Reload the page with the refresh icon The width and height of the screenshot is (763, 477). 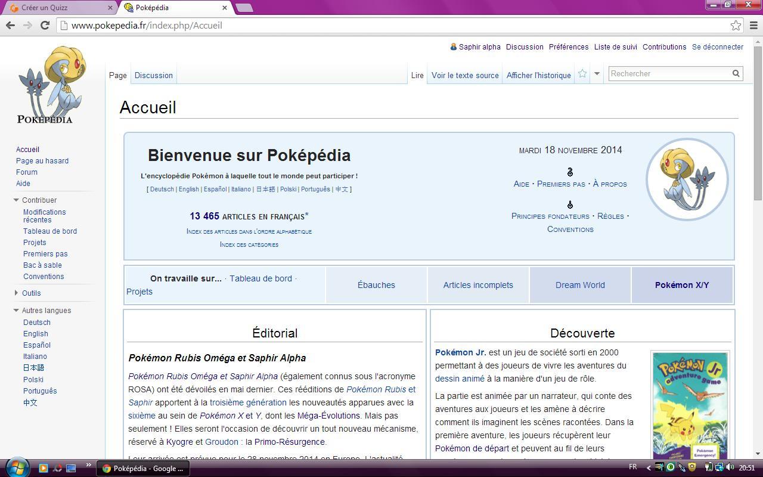point(45,25)
